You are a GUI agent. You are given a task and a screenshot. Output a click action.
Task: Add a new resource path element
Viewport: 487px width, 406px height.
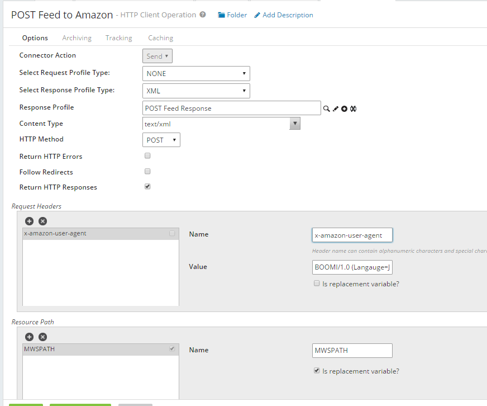[x=29, y=337]
